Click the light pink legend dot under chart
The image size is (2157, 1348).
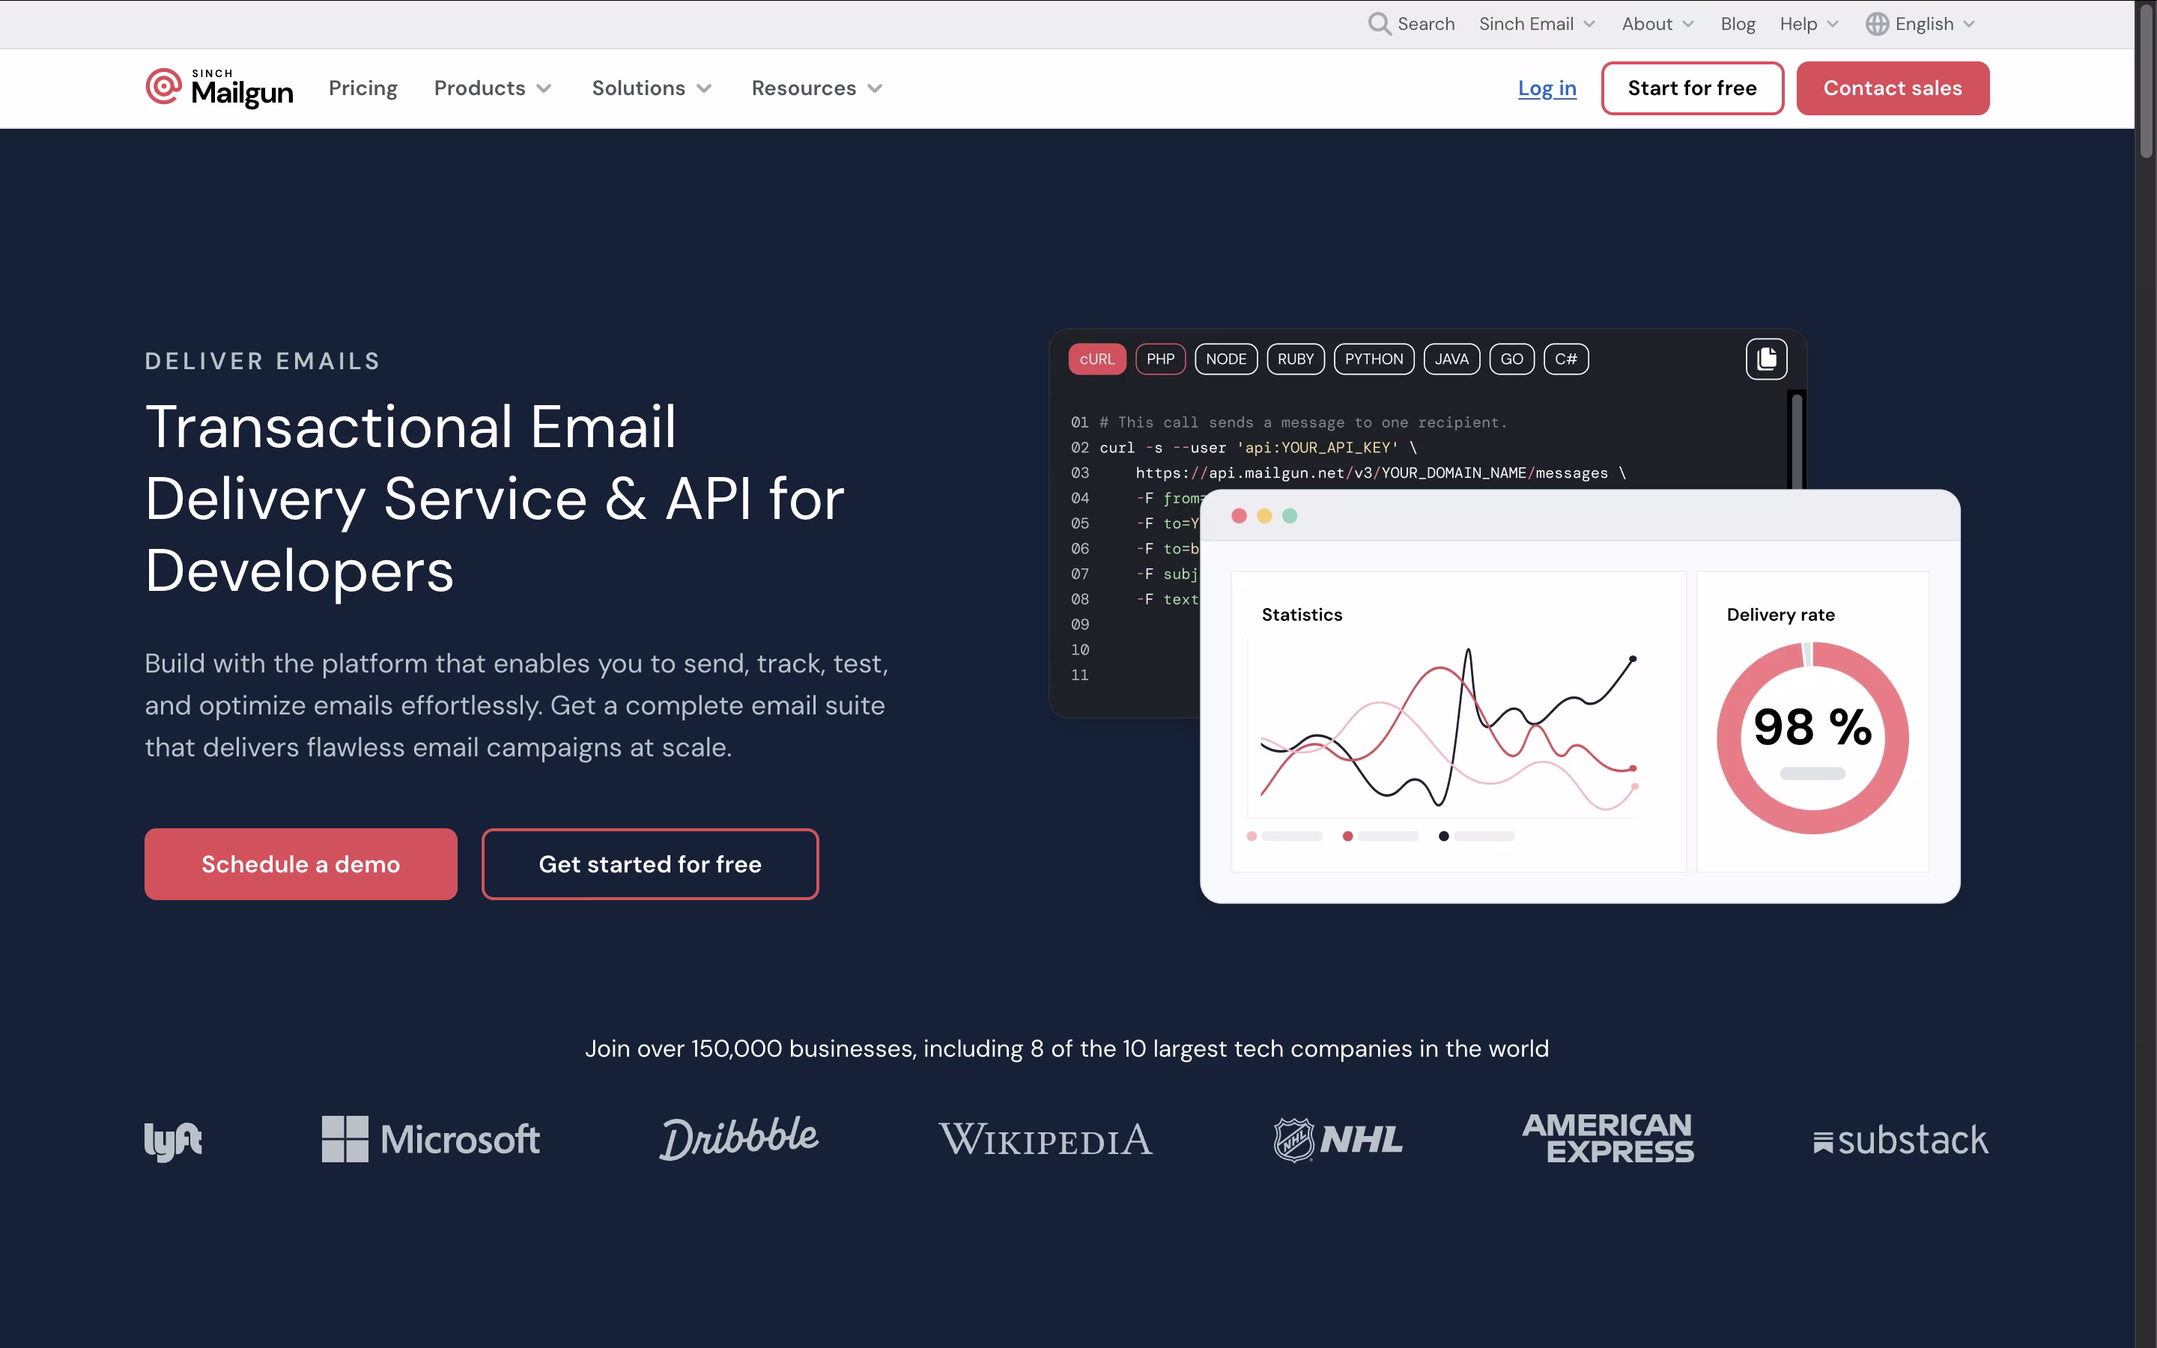1252,837
